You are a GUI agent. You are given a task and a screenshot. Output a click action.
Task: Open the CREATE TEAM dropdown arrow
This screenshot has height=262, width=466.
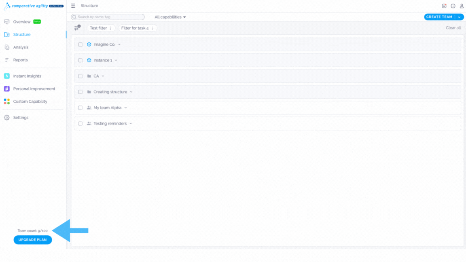(x=460, y=17)
